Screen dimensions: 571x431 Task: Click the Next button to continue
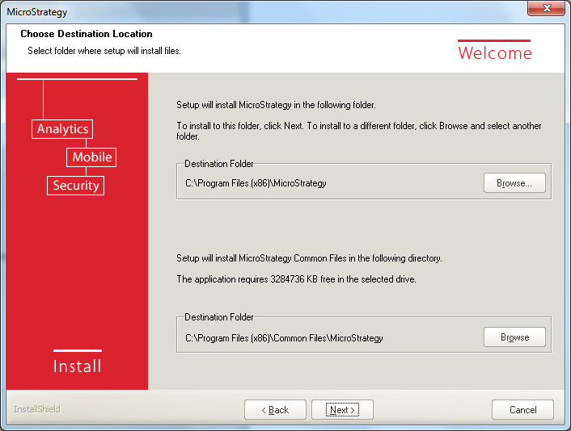pyautogui.click(x=342, y=410)
